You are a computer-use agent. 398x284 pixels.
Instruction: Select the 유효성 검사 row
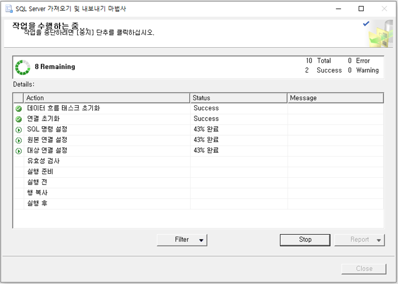[x=198, y=161]
